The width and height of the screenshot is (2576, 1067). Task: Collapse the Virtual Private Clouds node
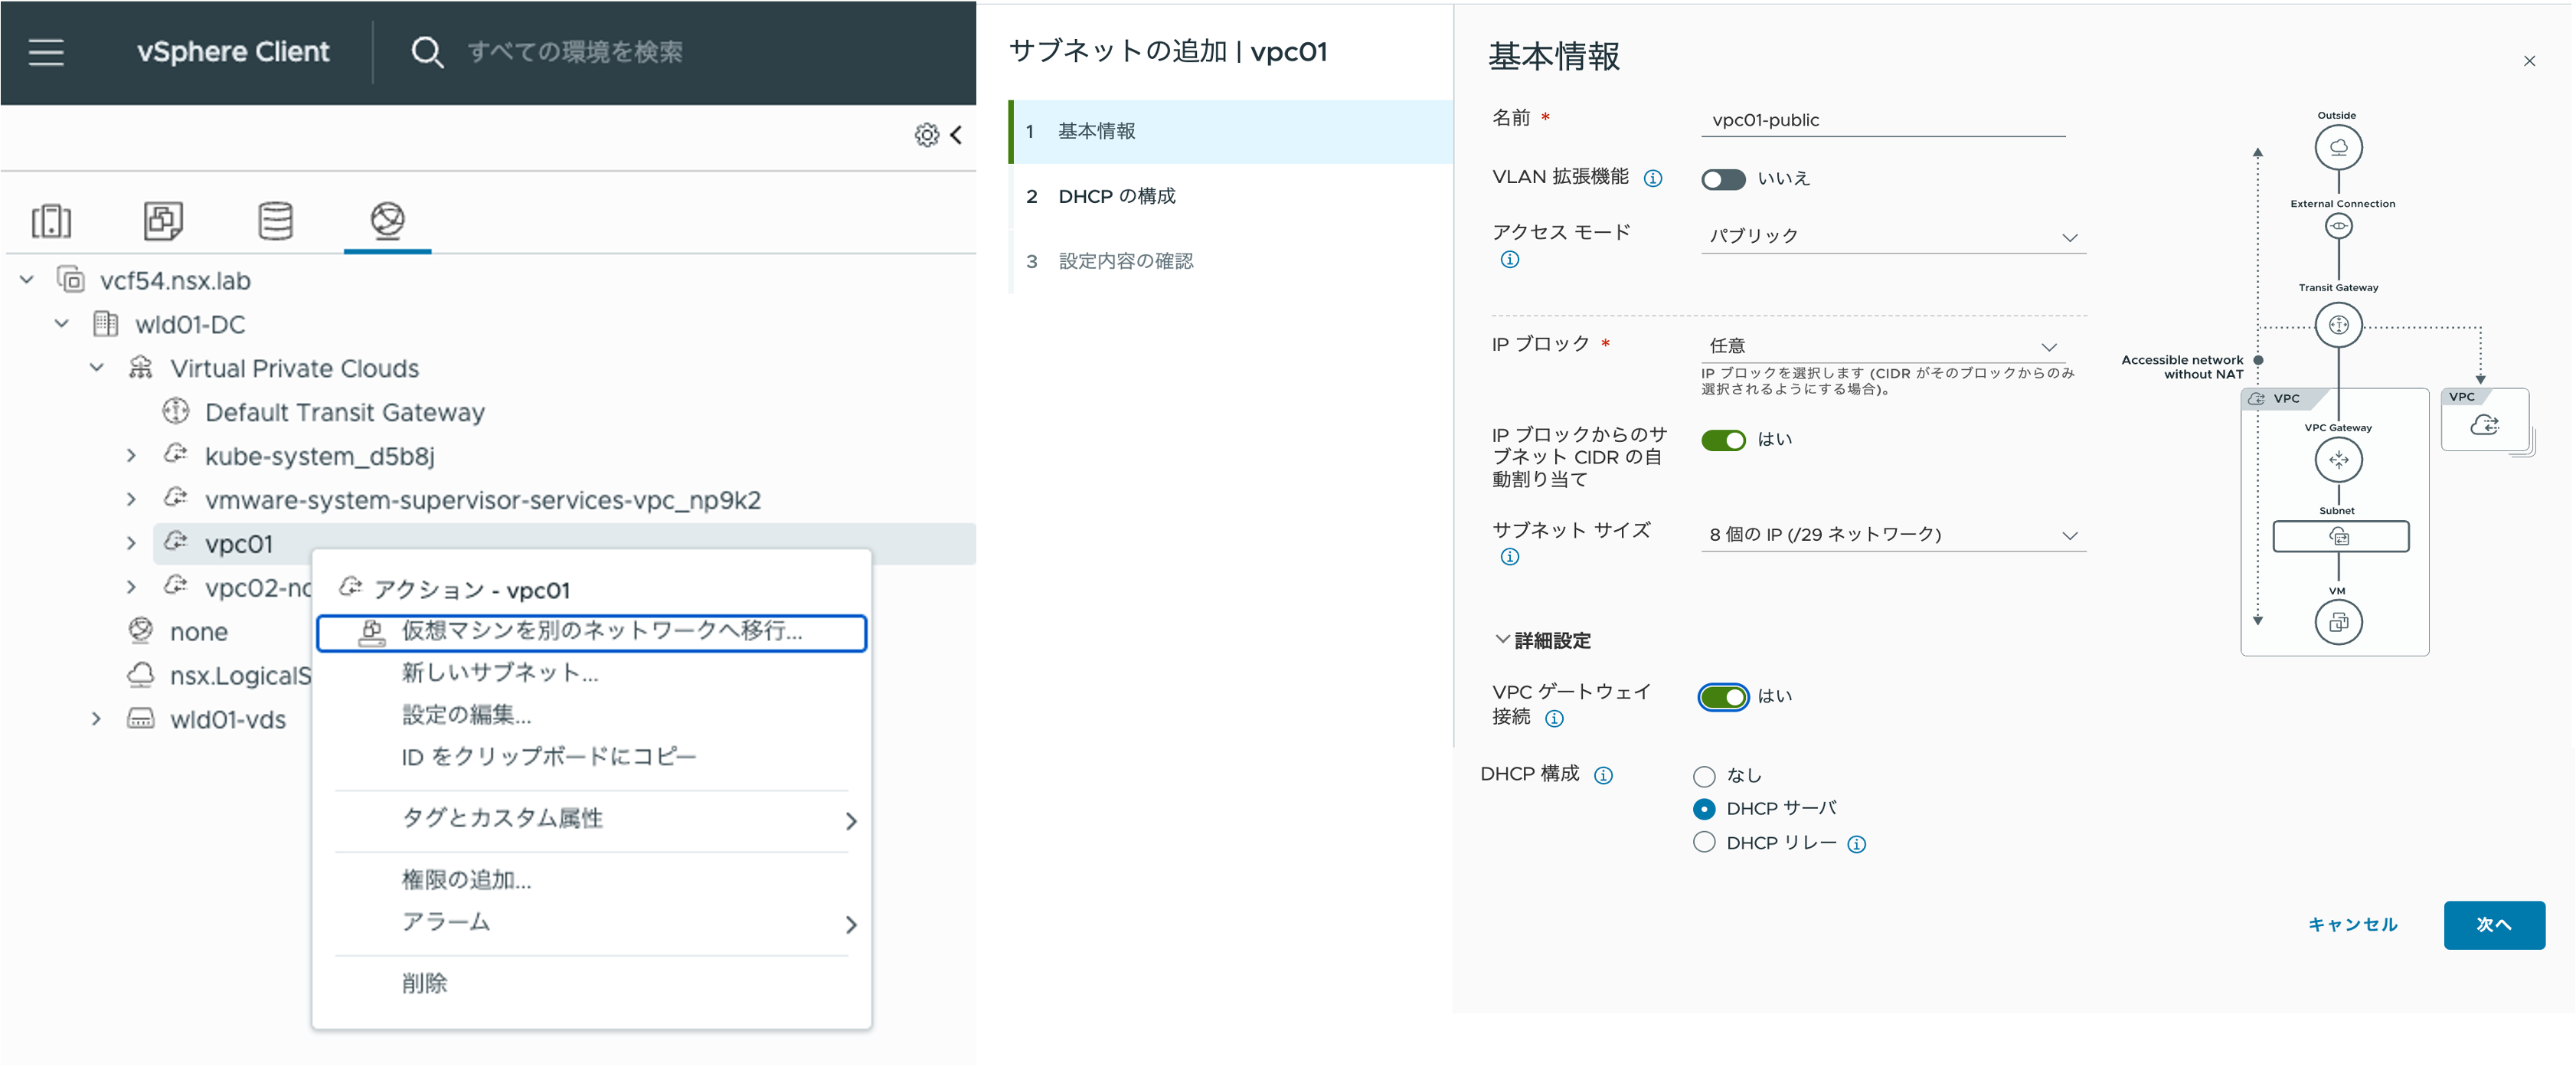tap(97, 367)
